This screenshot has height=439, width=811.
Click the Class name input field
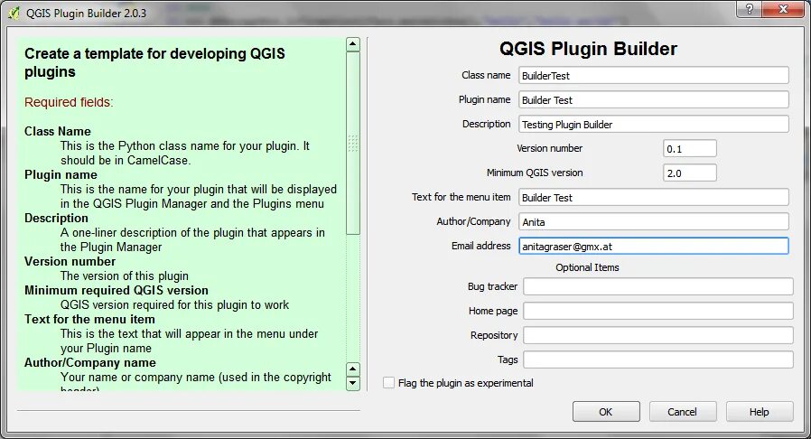(654, 76)
